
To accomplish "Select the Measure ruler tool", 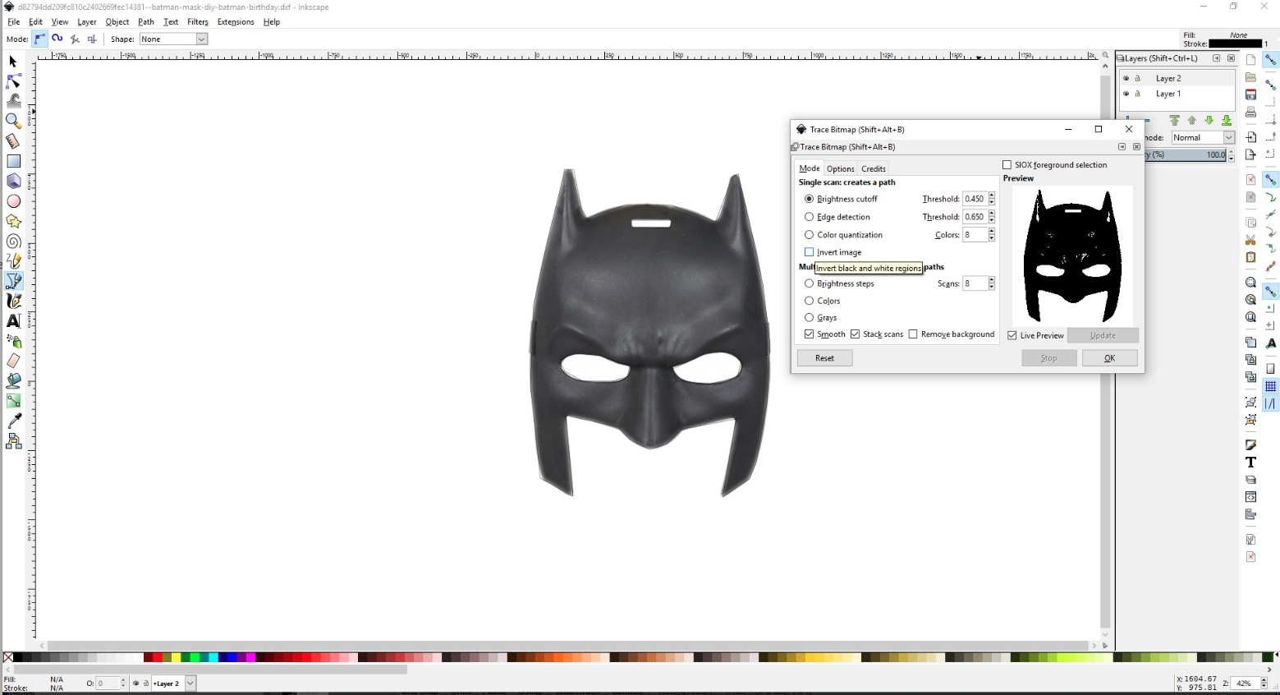I will (13, 141).
